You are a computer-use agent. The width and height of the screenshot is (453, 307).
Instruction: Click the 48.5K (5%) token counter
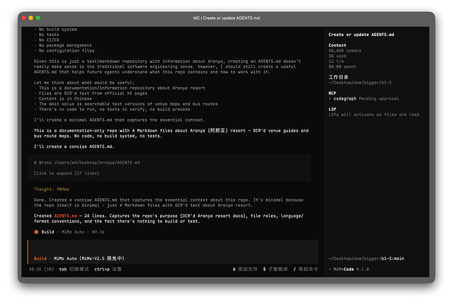pos(41,269)
